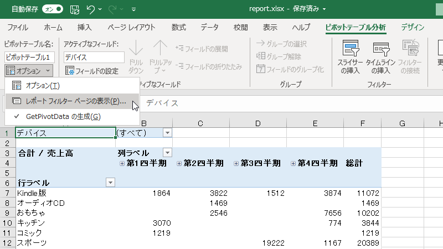The width and height of the screenshot is (443, 249).
Task: Open the Customize Quick Access Toolbar dropdown
Action: click(x=133, y=9)
